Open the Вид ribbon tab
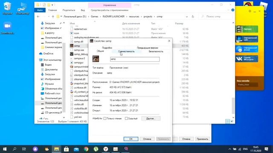 pyautogui.click(x=83, y=10)
